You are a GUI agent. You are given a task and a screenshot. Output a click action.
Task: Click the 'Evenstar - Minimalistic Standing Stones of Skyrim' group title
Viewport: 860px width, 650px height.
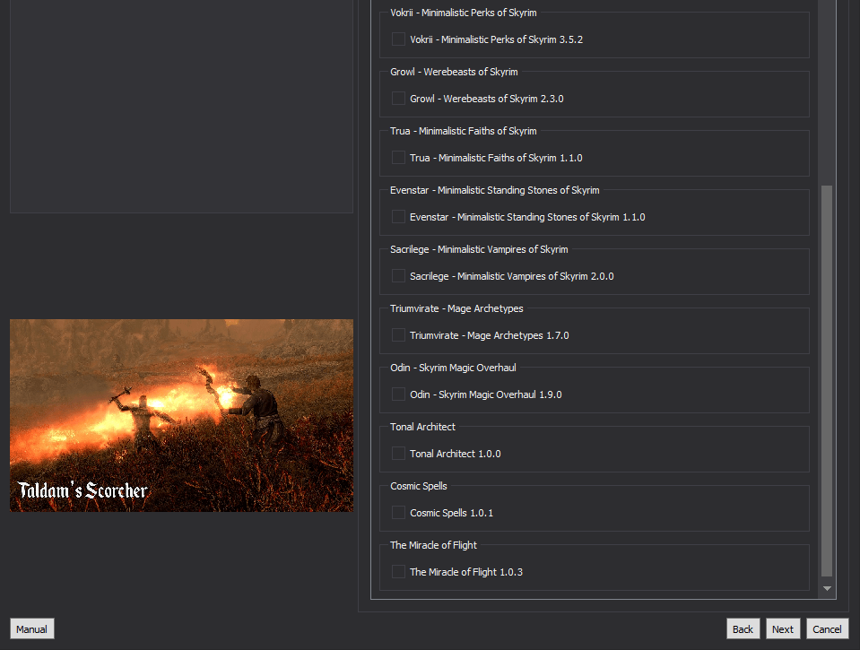pyautogui.click(x=495, y=190)
